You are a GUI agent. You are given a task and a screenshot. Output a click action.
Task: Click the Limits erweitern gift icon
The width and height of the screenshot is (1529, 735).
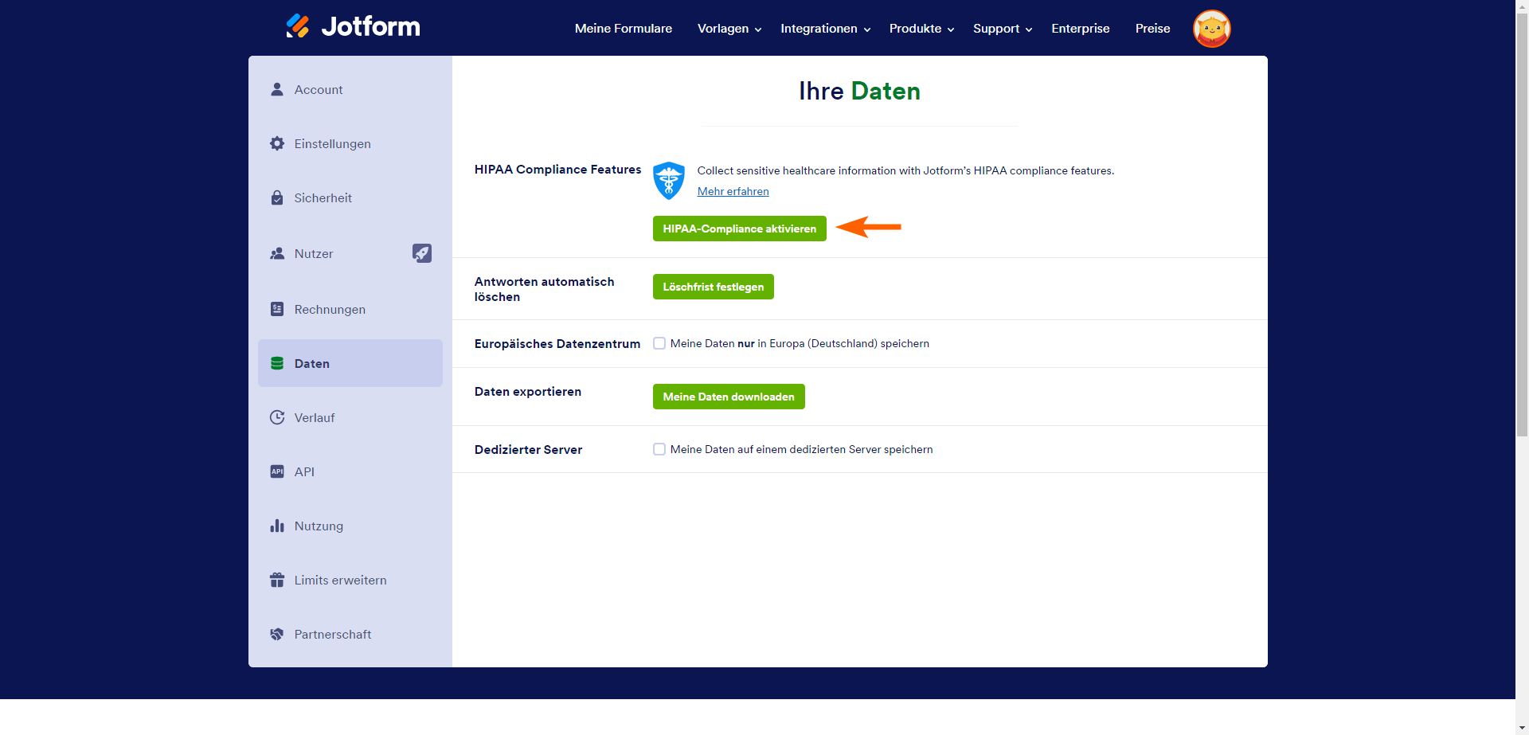[277, 580]
